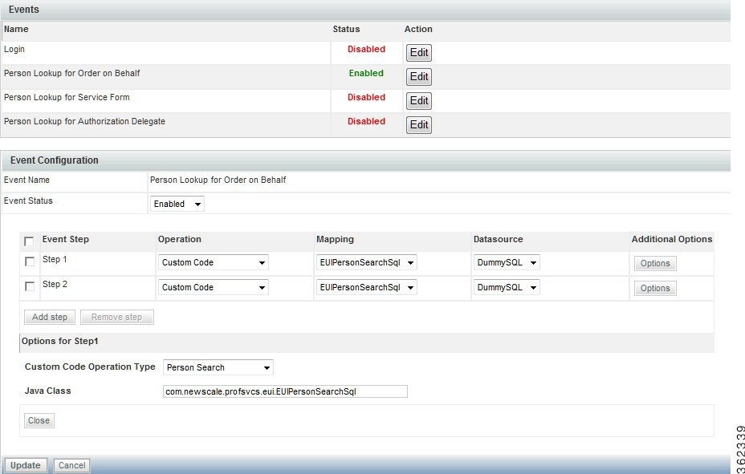Open the Operation dropdown for Step 1
Viewport: 745px width, 474px height.
(212, 262)
